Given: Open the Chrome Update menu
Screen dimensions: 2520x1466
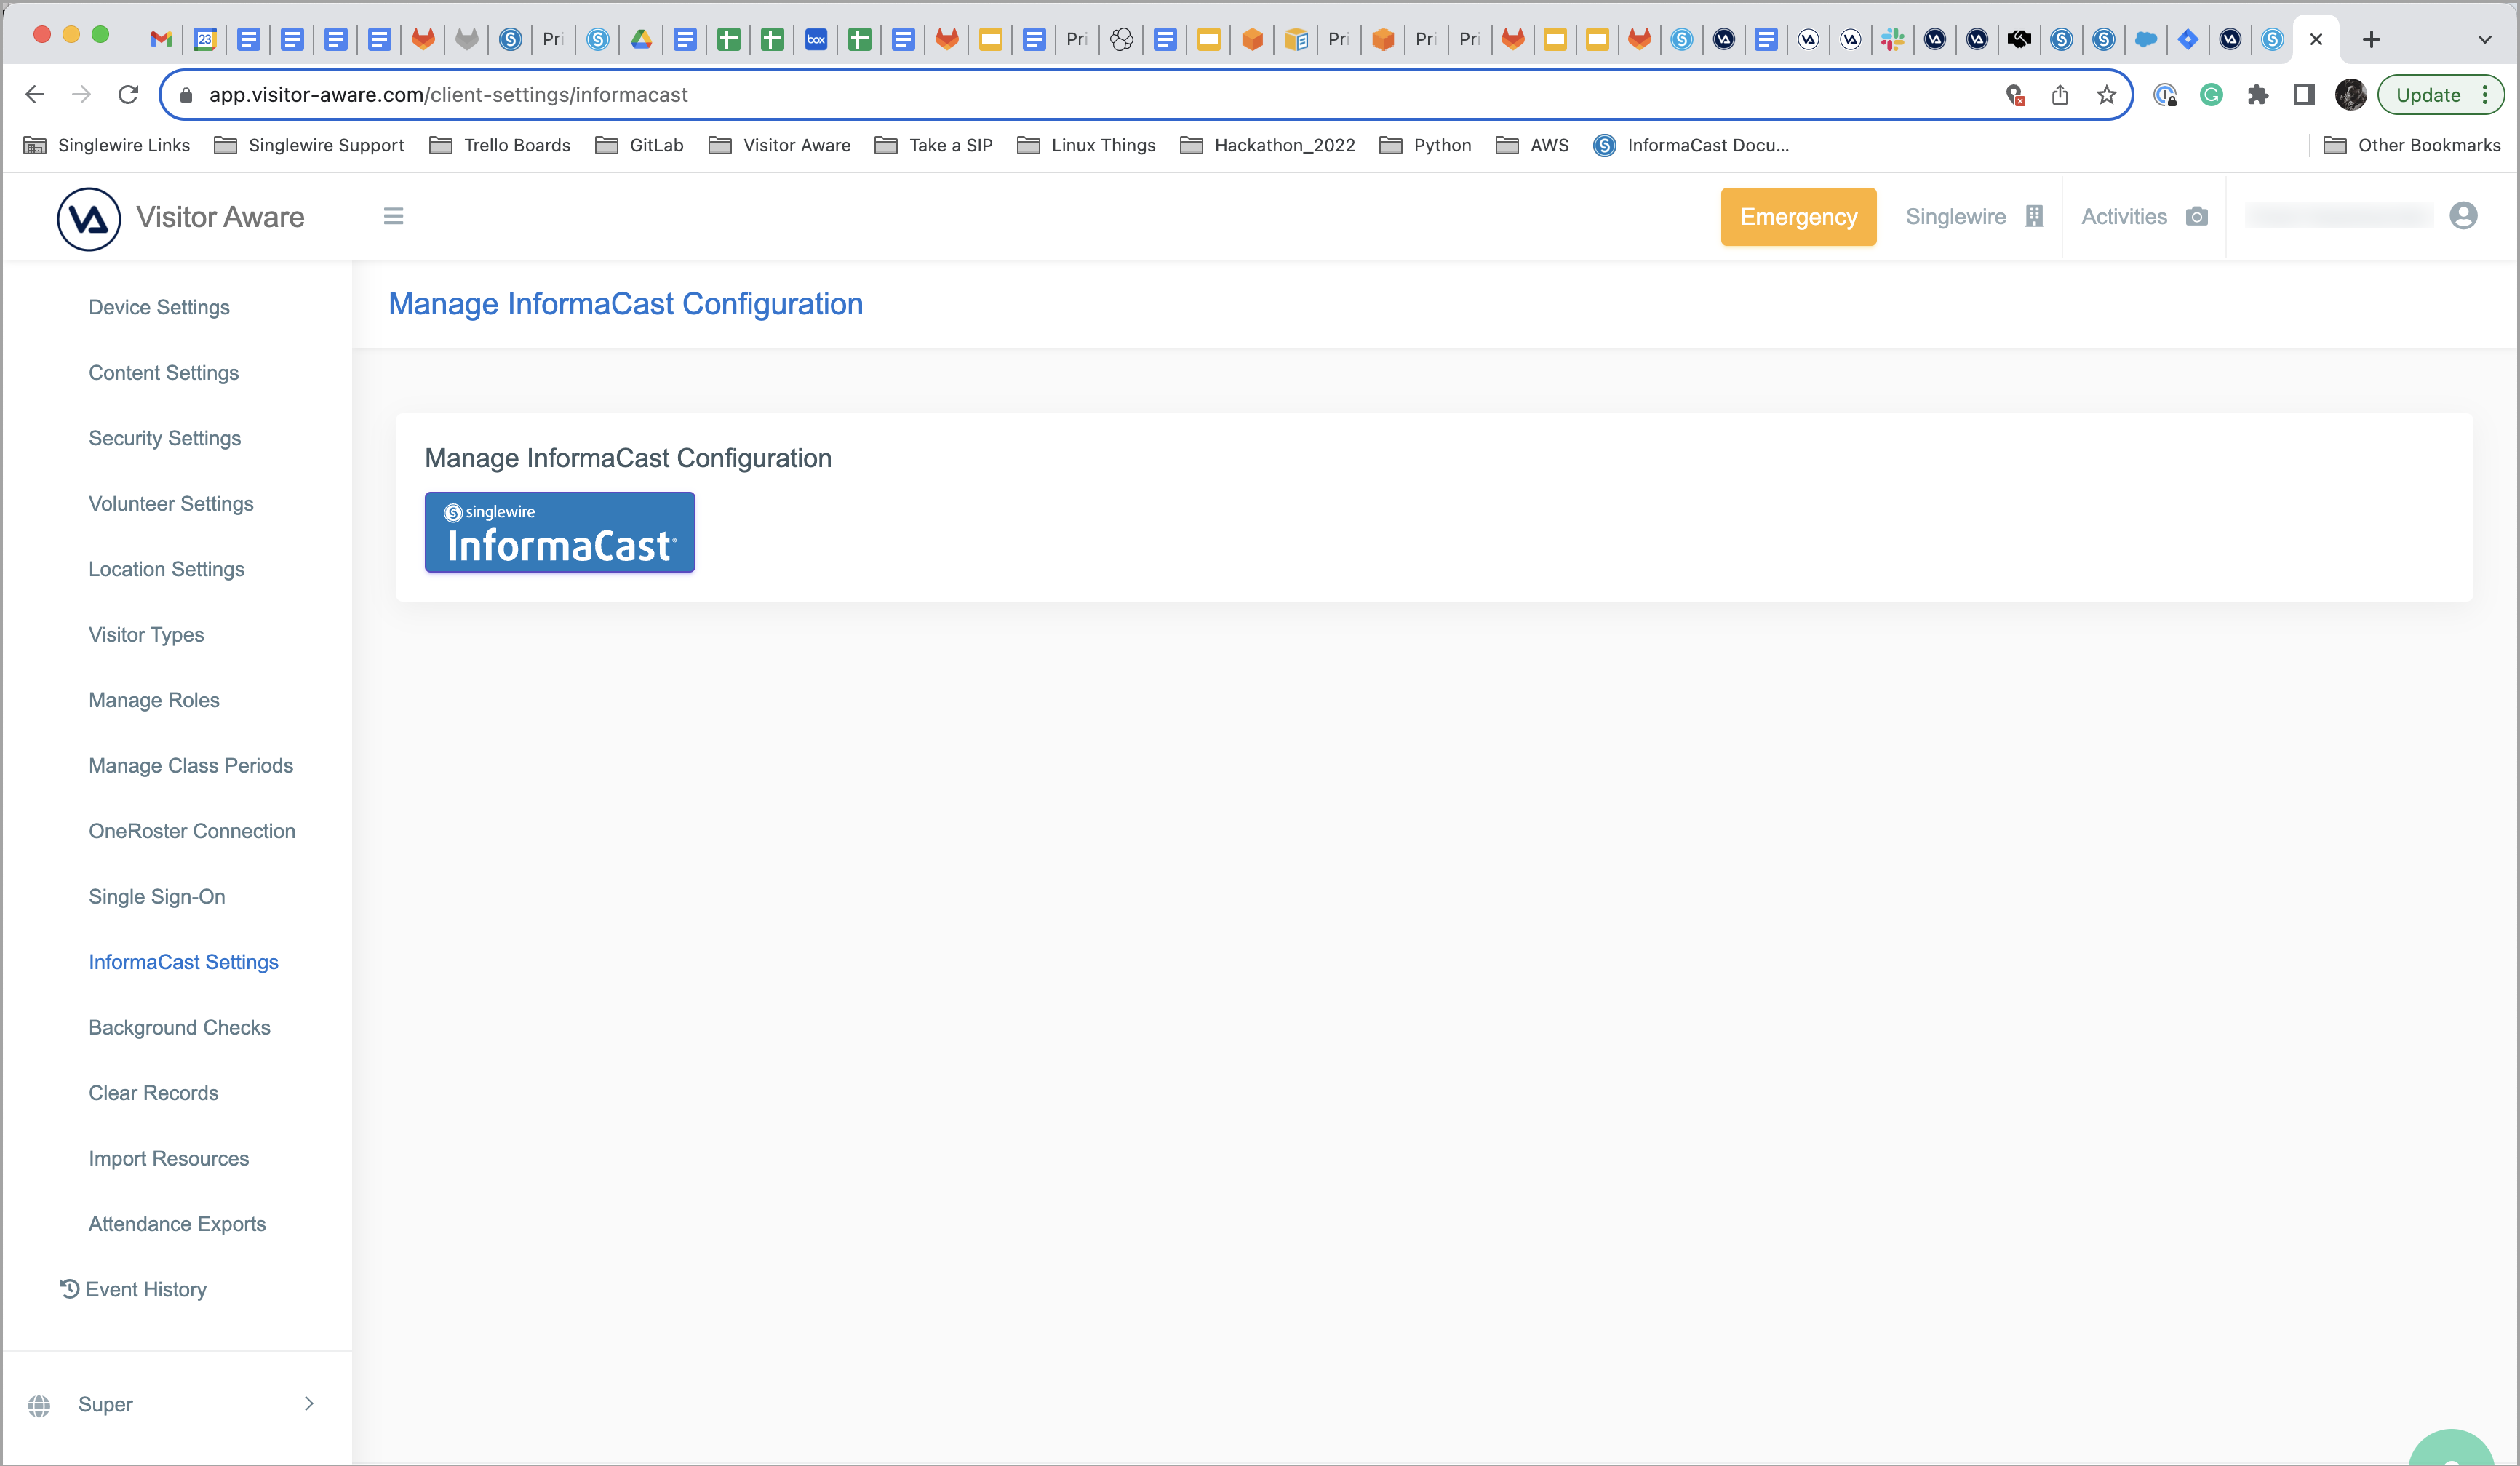Looking at the screenshot, I should 2440,95.
